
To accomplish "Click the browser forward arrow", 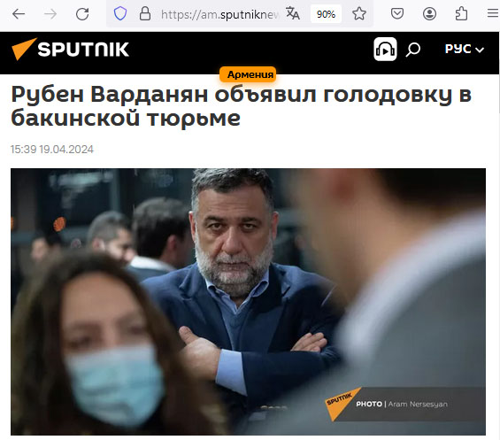I will coord(50,14).
